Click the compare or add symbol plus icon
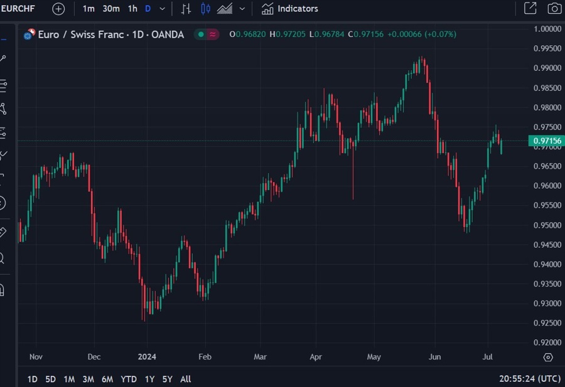565x387 pixels. pos(58,9)
